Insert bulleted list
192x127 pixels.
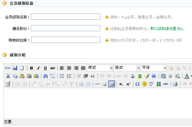click(x=62, y=76)
